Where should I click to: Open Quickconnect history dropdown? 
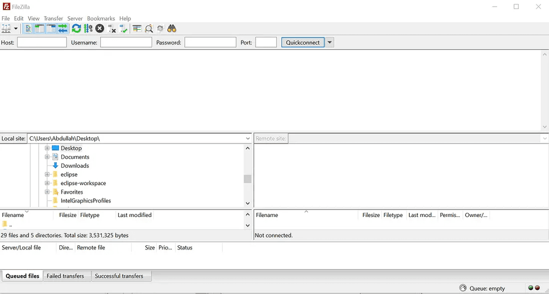(x=329, y=42)
